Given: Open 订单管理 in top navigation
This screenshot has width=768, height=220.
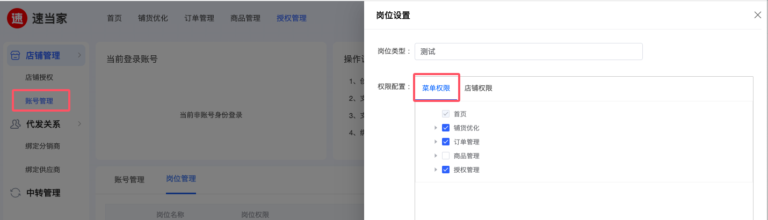Looking at the screenshot, I should (x=199, y=18).
